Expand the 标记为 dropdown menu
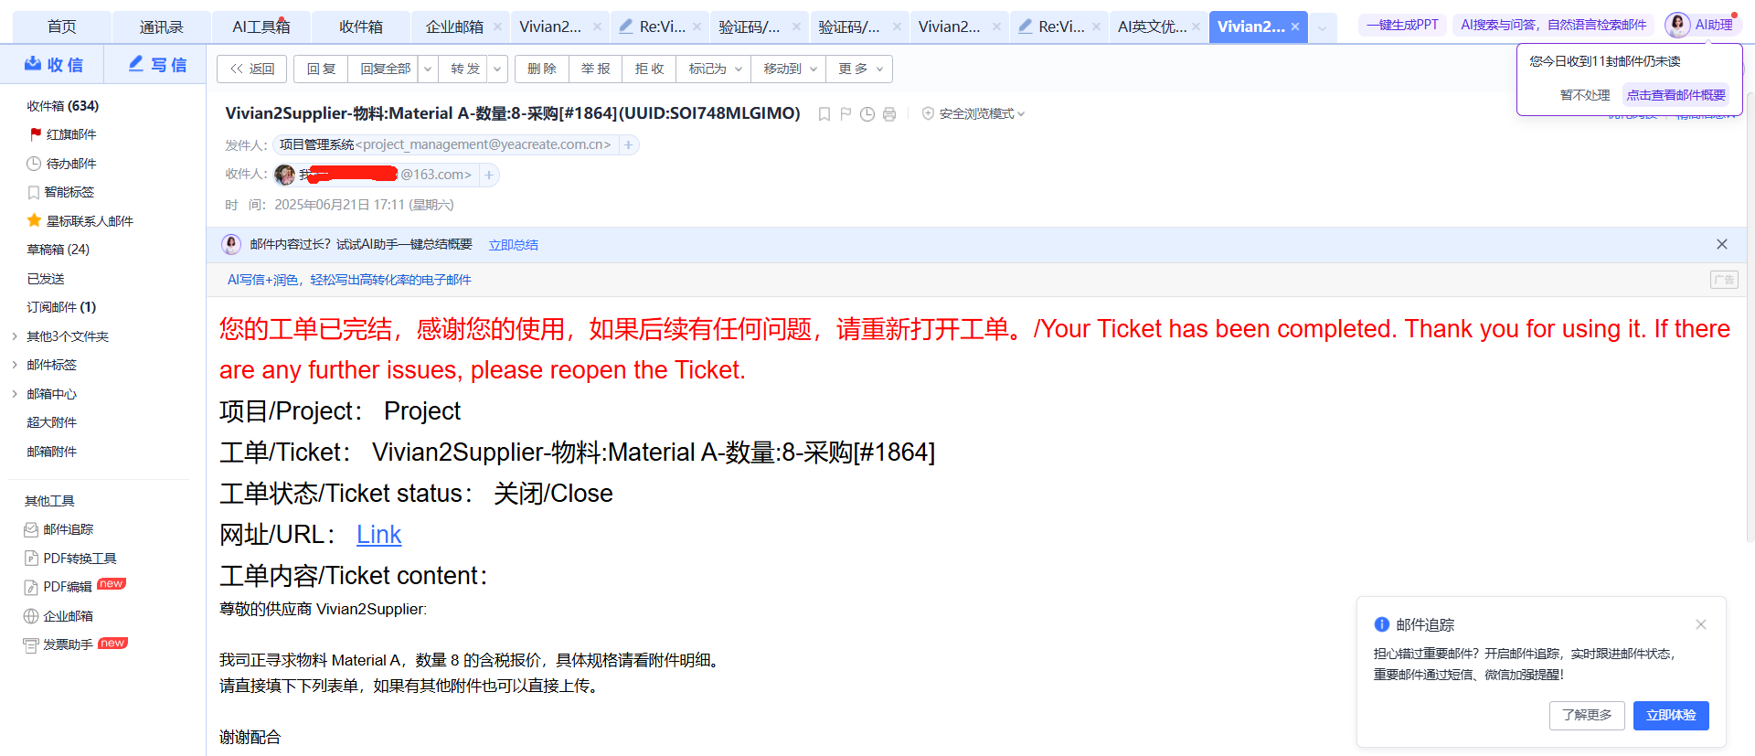The height and width of the screenshot is (756, 1755). pos(715,69)
